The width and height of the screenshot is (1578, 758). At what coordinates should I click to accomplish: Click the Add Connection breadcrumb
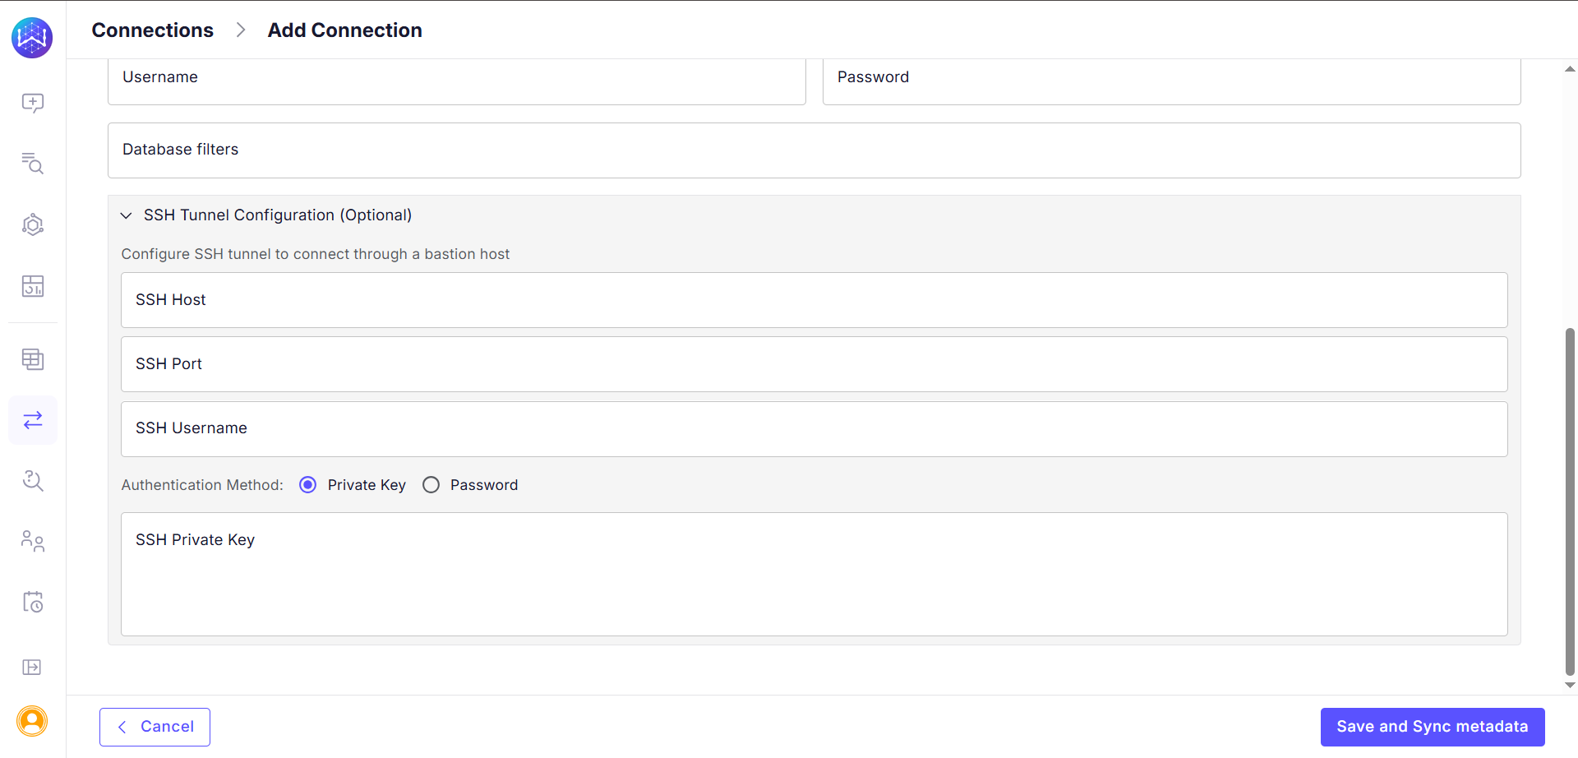point(344,30)
